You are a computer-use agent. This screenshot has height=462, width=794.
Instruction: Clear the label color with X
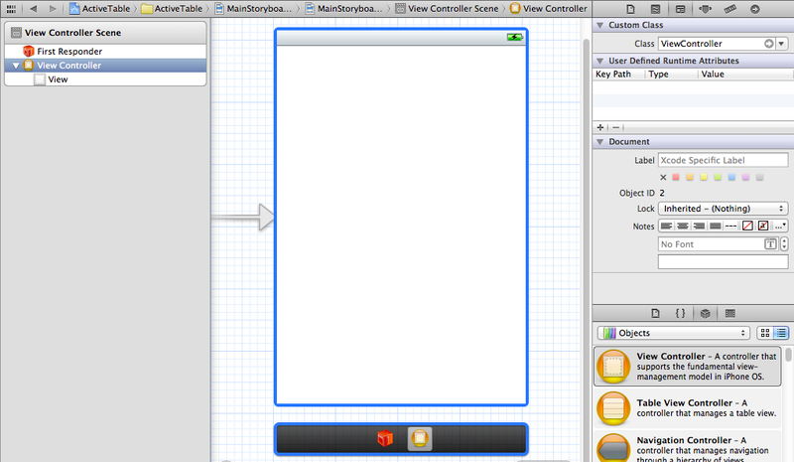pyautogui.click(x=663, y=177)
